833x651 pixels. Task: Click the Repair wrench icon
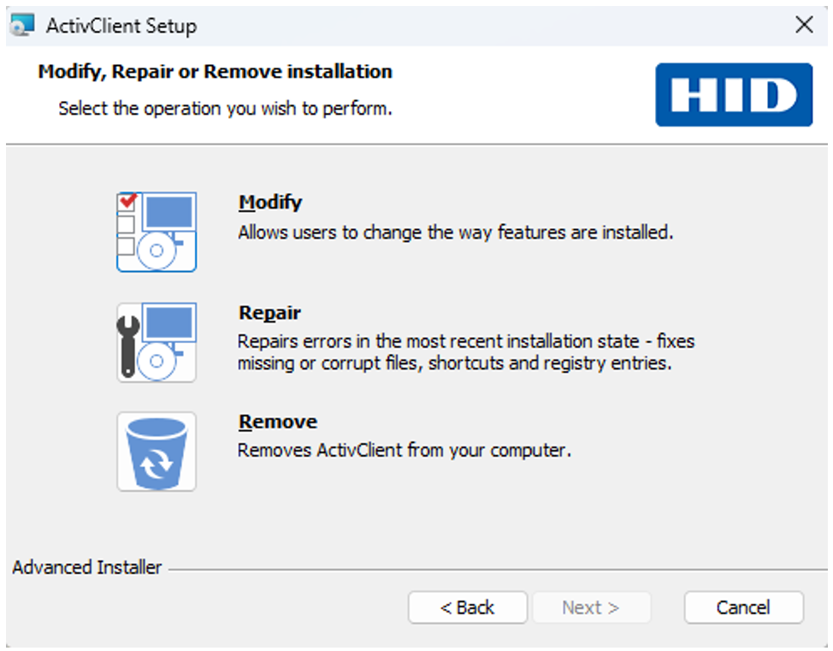pyautogui.click(x=128, y=342)
